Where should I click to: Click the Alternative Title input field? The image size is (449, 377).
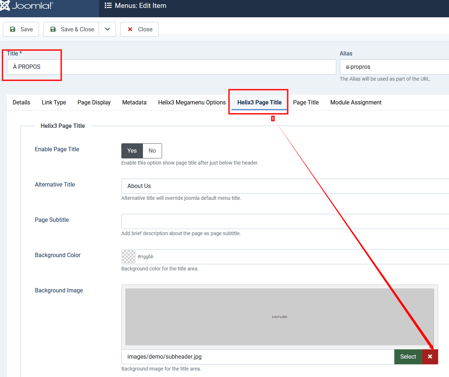(284, 186)
